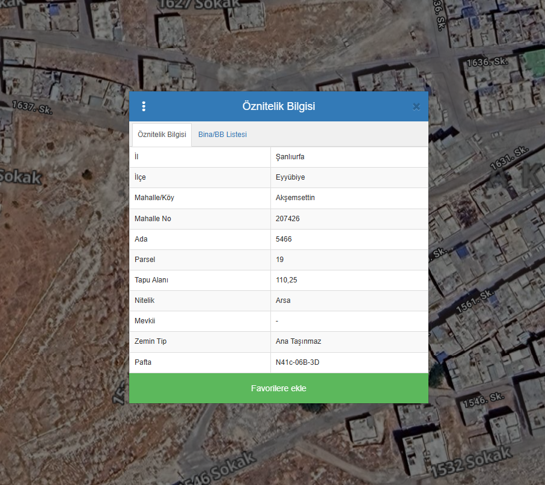
Task: Select the Nitelik value Arsa
Action: (283, 300)
